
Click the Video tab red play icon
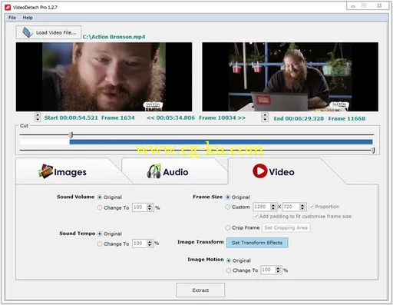point(259,171)
